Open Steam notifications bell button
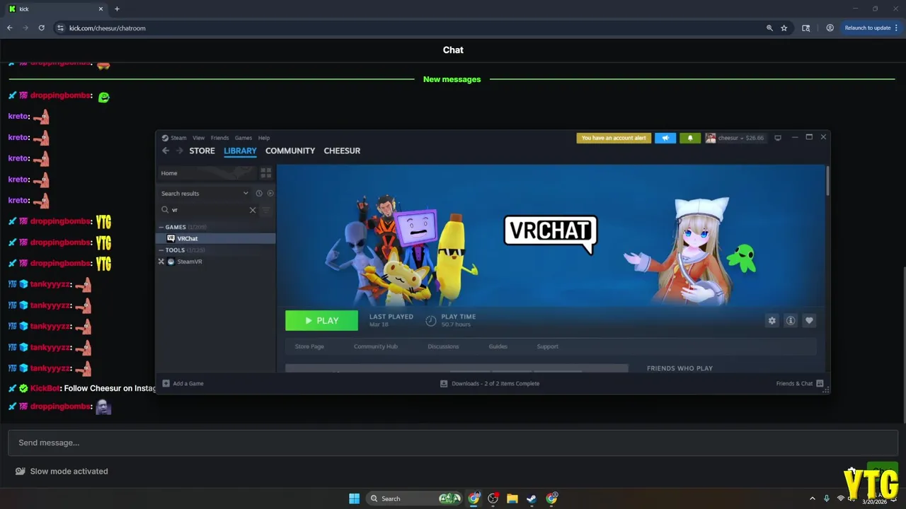The width and height of the screenshot is (906, 509). click(690, 138)
